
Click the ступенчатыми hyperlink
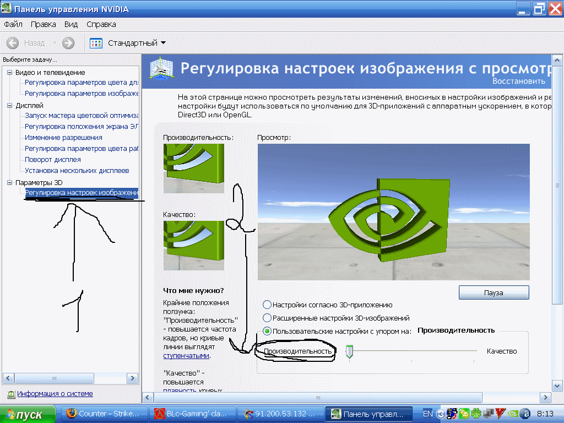click(x=186, y=356)
